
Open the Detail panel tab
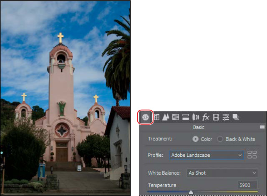coord(166,117)
